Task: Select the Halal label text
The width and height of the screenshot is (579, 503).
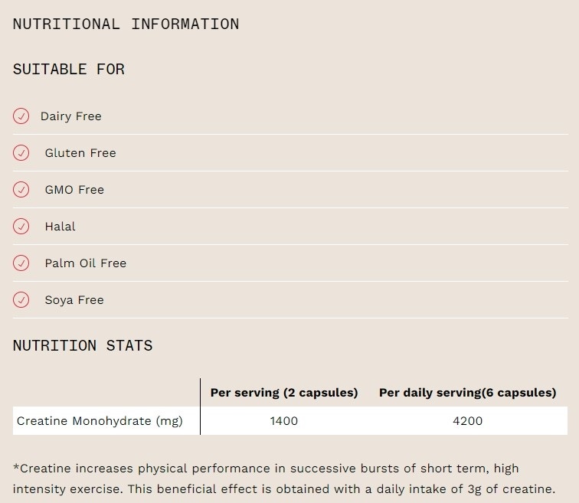Action: point(61,226)
